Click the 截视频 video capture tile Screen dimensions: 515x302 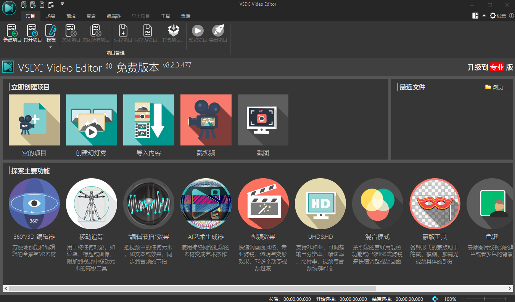[x=206, y=120]
